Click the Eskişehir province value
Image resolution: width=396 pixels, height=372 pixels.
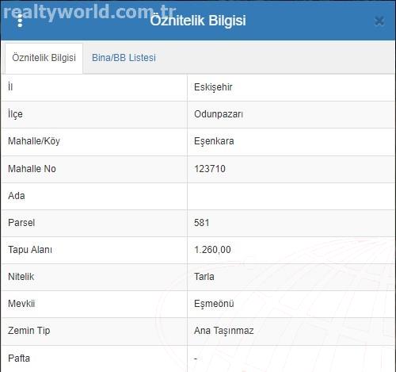click(x=213, y=87)
